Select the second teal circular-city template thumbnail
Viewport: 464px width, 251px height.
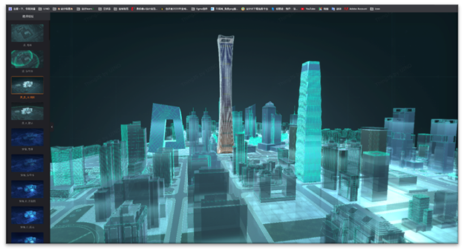[27, 59]
